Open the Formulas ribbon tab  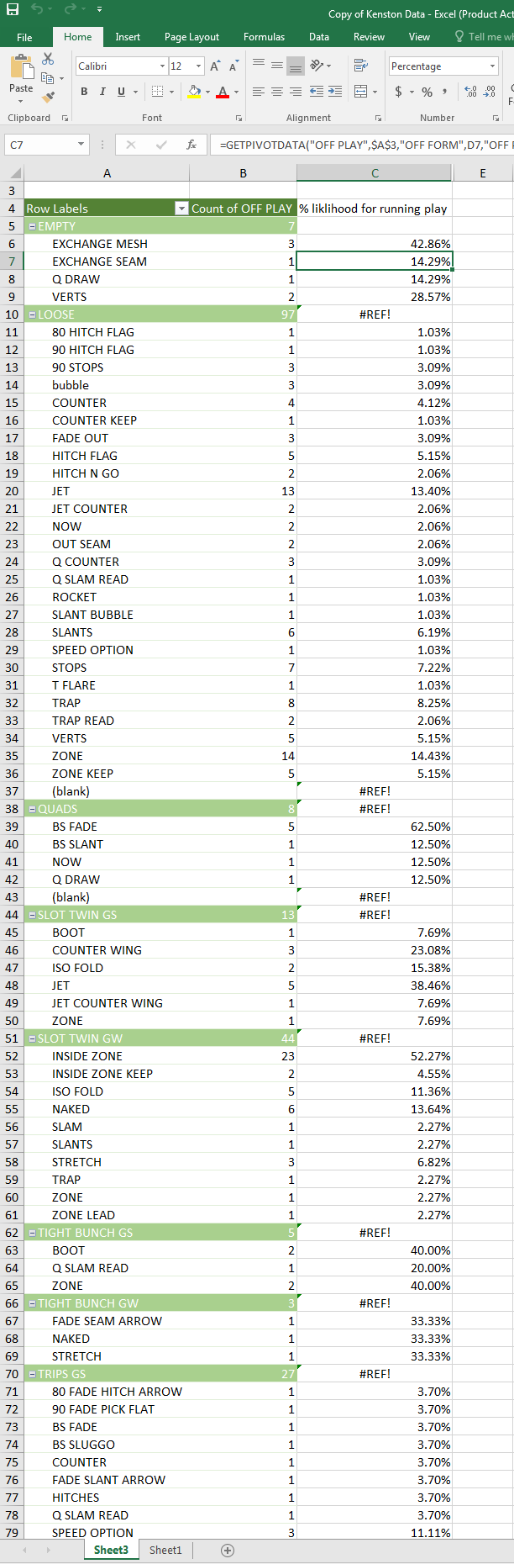[264, 37]
